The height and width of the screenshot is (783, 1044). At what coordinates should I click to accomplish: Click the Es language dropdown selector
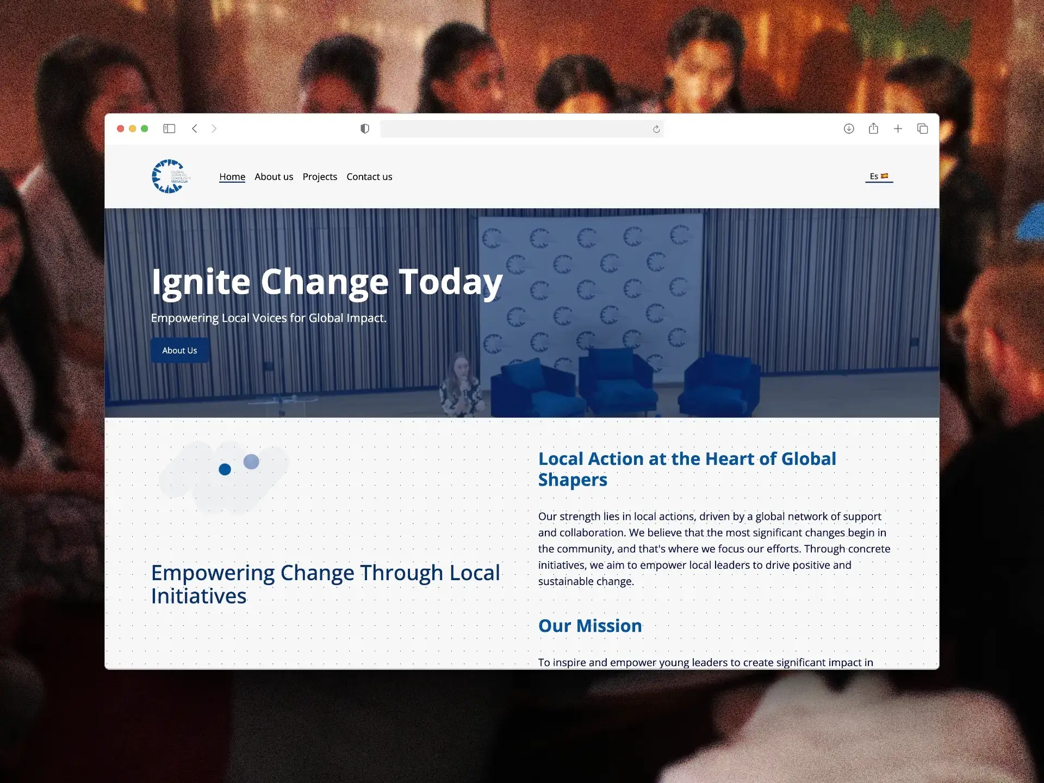(879, 176)
